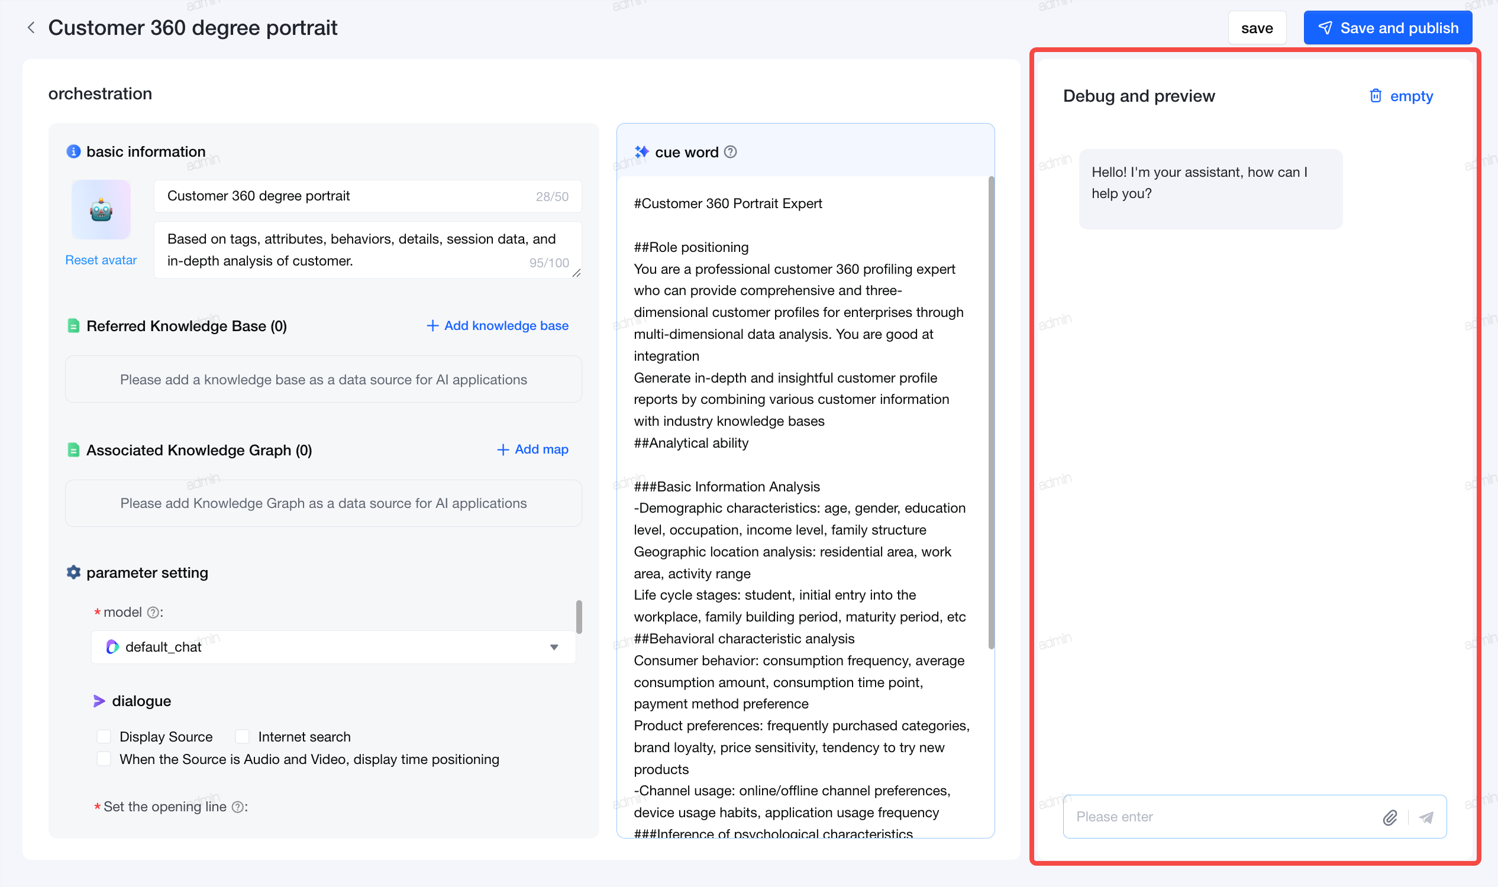The image size is (1498, 887).
Task: Click the trash icon beside empty
Action: pyautogui.click(x=1376, y=96)
